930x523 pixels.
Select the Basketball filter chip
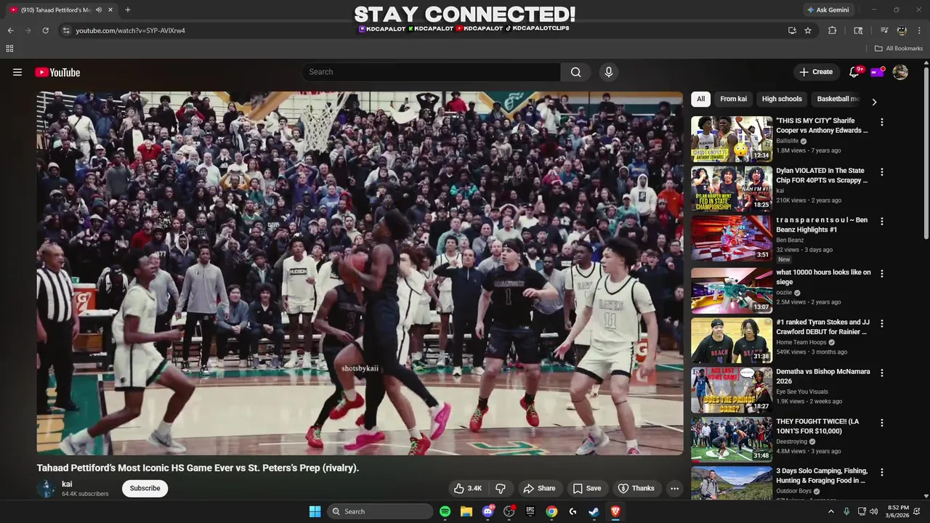click(838, 99)
